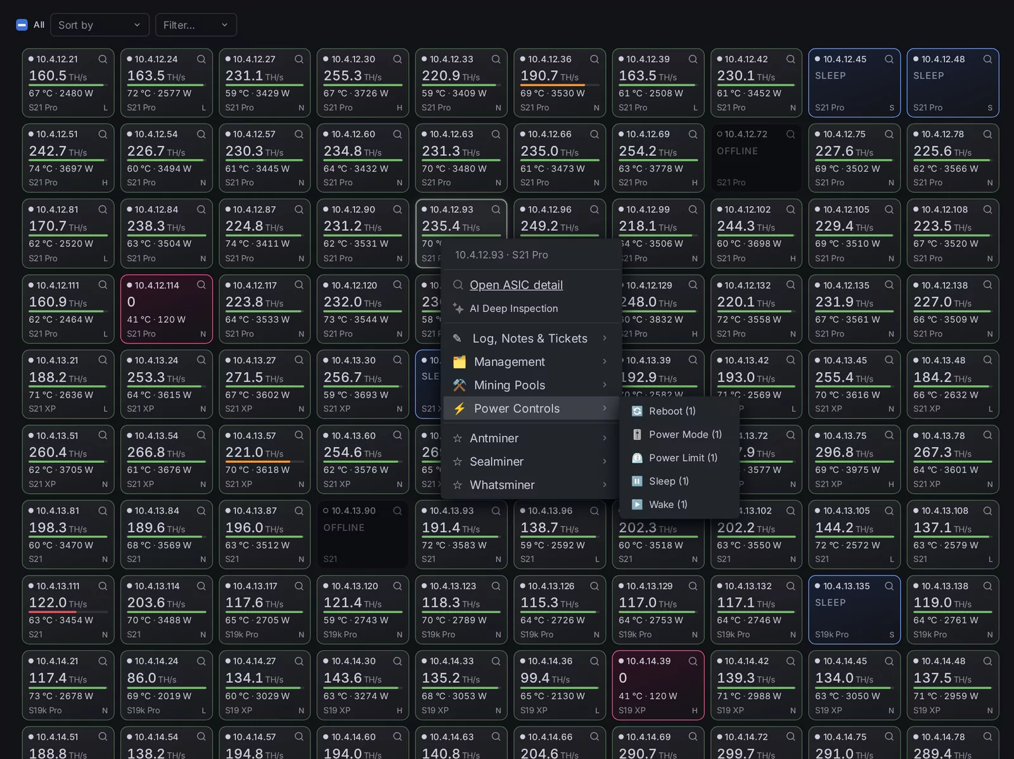Click magnifier icon on miner 10.4.12.93
1014x759 pixels.
coord(496,209)
